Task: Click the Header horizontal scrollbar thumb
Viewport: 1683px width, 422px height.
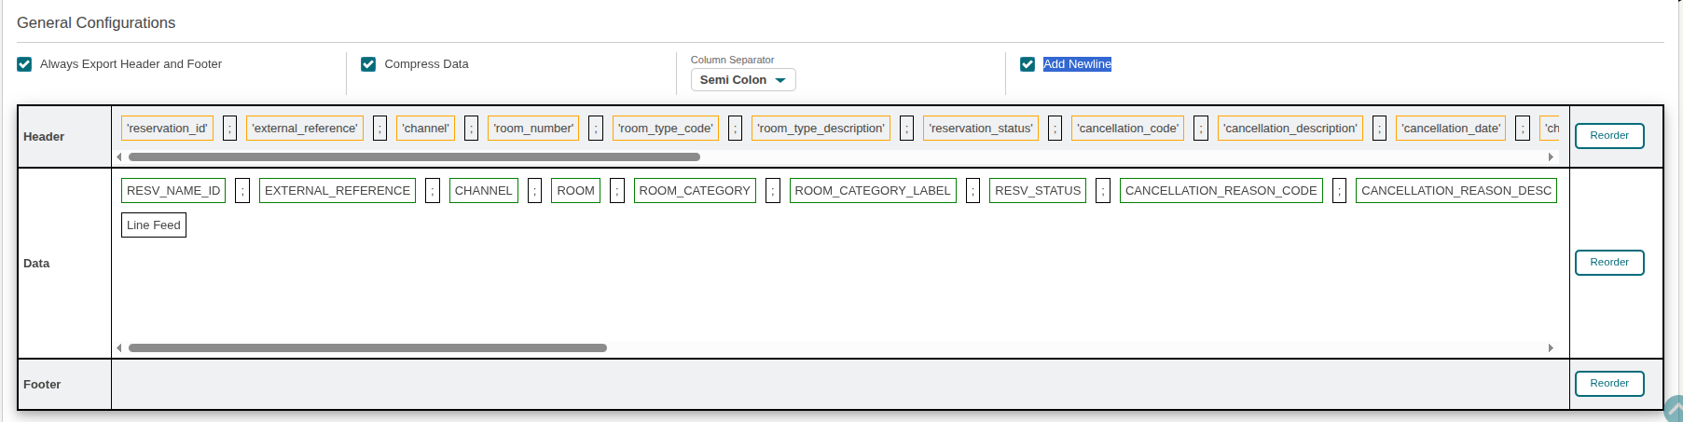Action: pyautogui.click(x=414, y=157)
